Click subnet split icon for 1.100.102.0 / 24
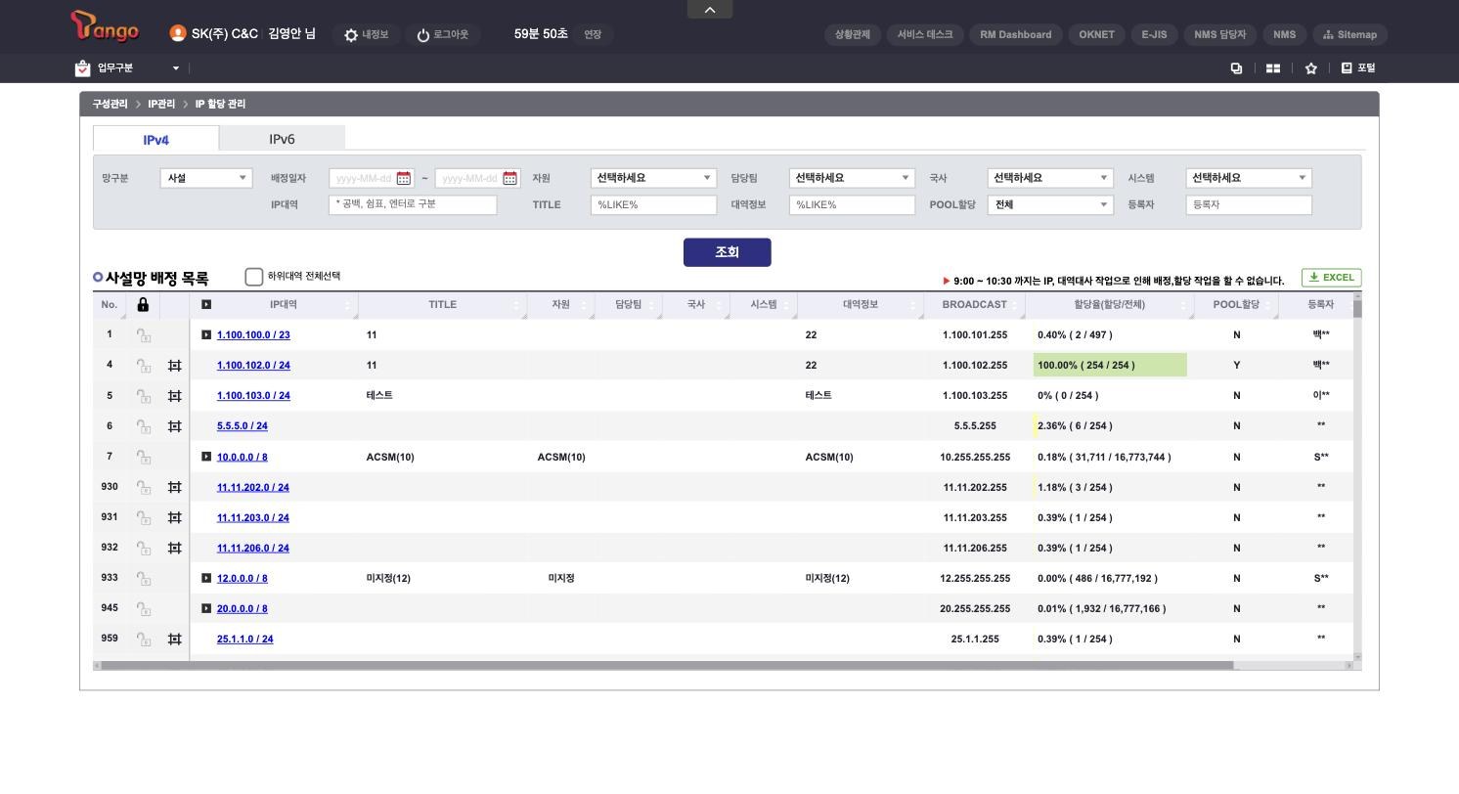 174,366
